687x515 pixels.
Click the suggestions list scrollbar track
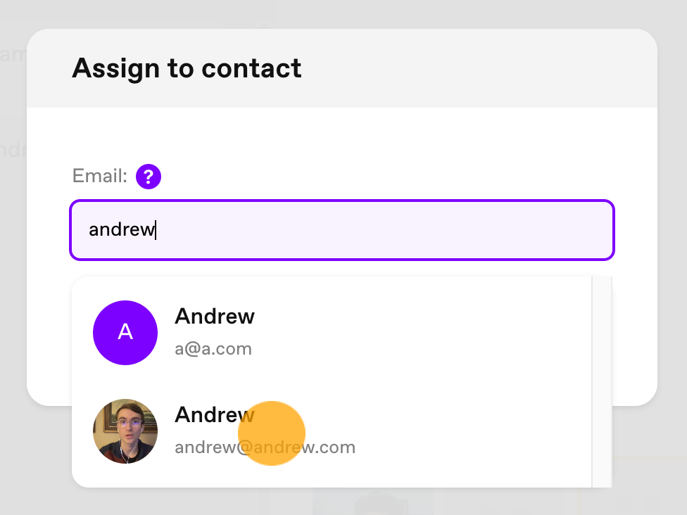[602, 381]
